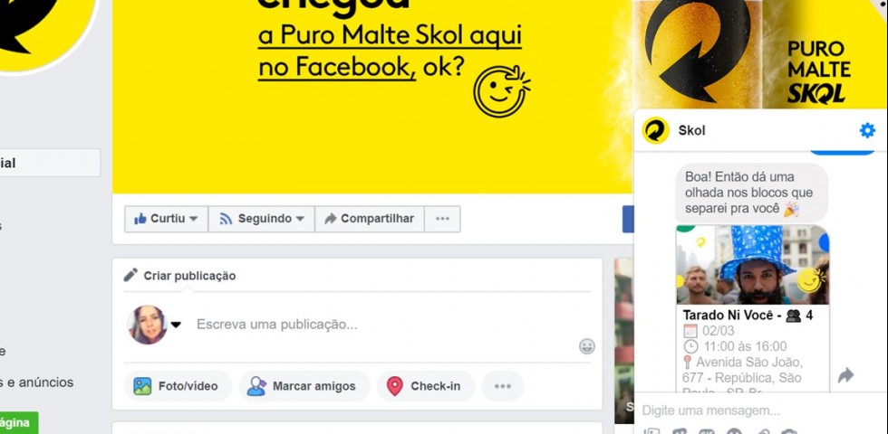The width and height of the screenshot is (888, 434).
Task: Open the profile selector arrow beside the avatar
Action: [x=176, y=325]
